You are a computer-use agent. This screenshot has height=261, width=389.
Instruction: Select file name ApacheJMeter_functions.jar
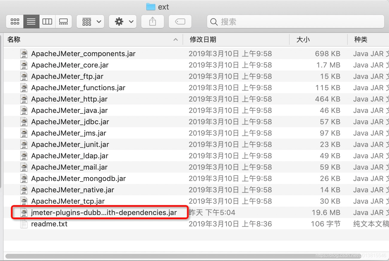tap(78, 88)
